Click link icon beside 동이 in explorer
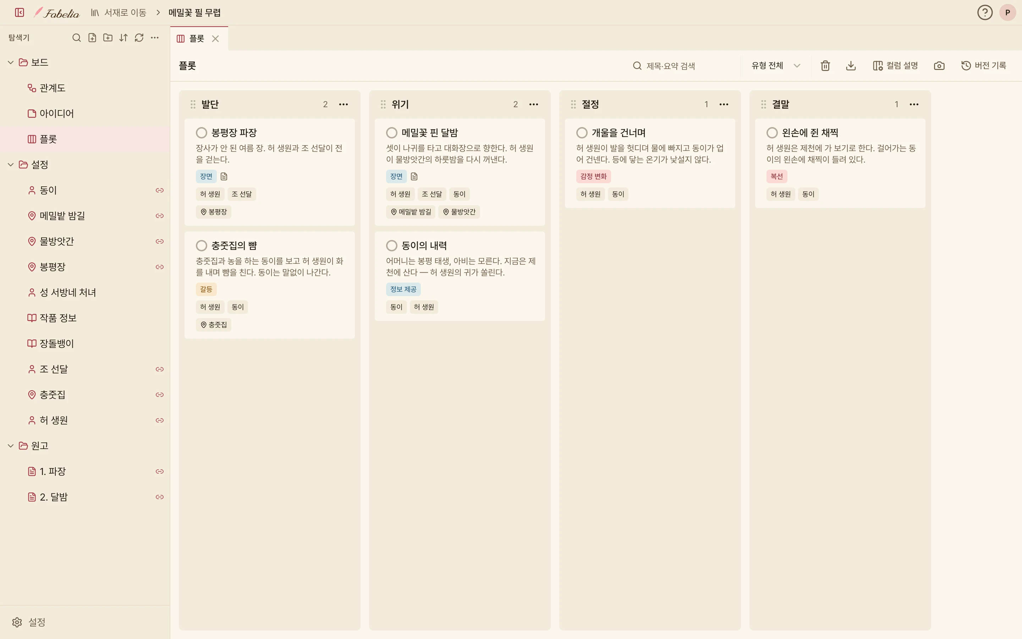This screenshot has height=639, width=1022. [x=160, y=190]
